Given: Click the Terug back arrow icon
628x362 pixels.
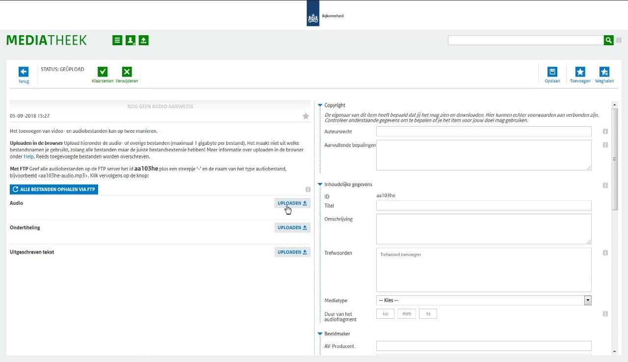Looking at the screenshot, I should [24, 72].
